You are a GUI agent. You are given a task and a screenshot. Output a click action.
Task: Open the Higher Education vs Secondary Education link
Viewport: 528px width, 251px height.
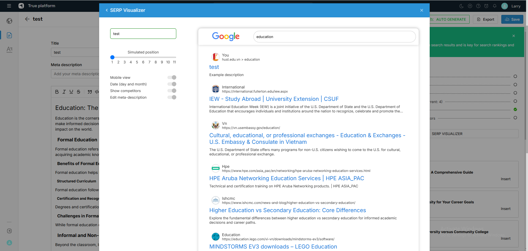coord(287,210)
